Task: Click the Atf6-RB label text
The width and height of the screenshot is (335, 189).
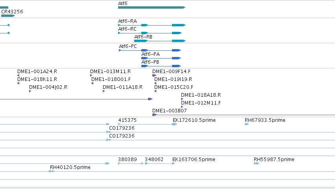Action: click(x=143, y=37)
